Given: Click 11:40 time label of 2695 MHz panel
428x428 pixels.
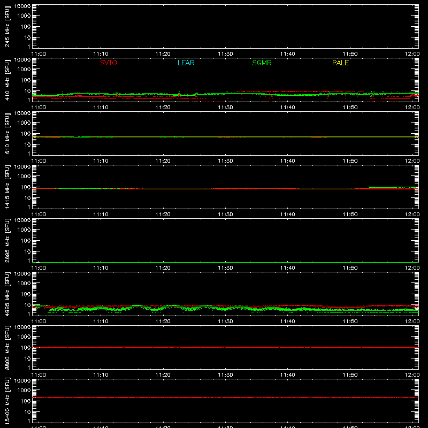Looking at the screenshot, I should (x=288, y=268).
